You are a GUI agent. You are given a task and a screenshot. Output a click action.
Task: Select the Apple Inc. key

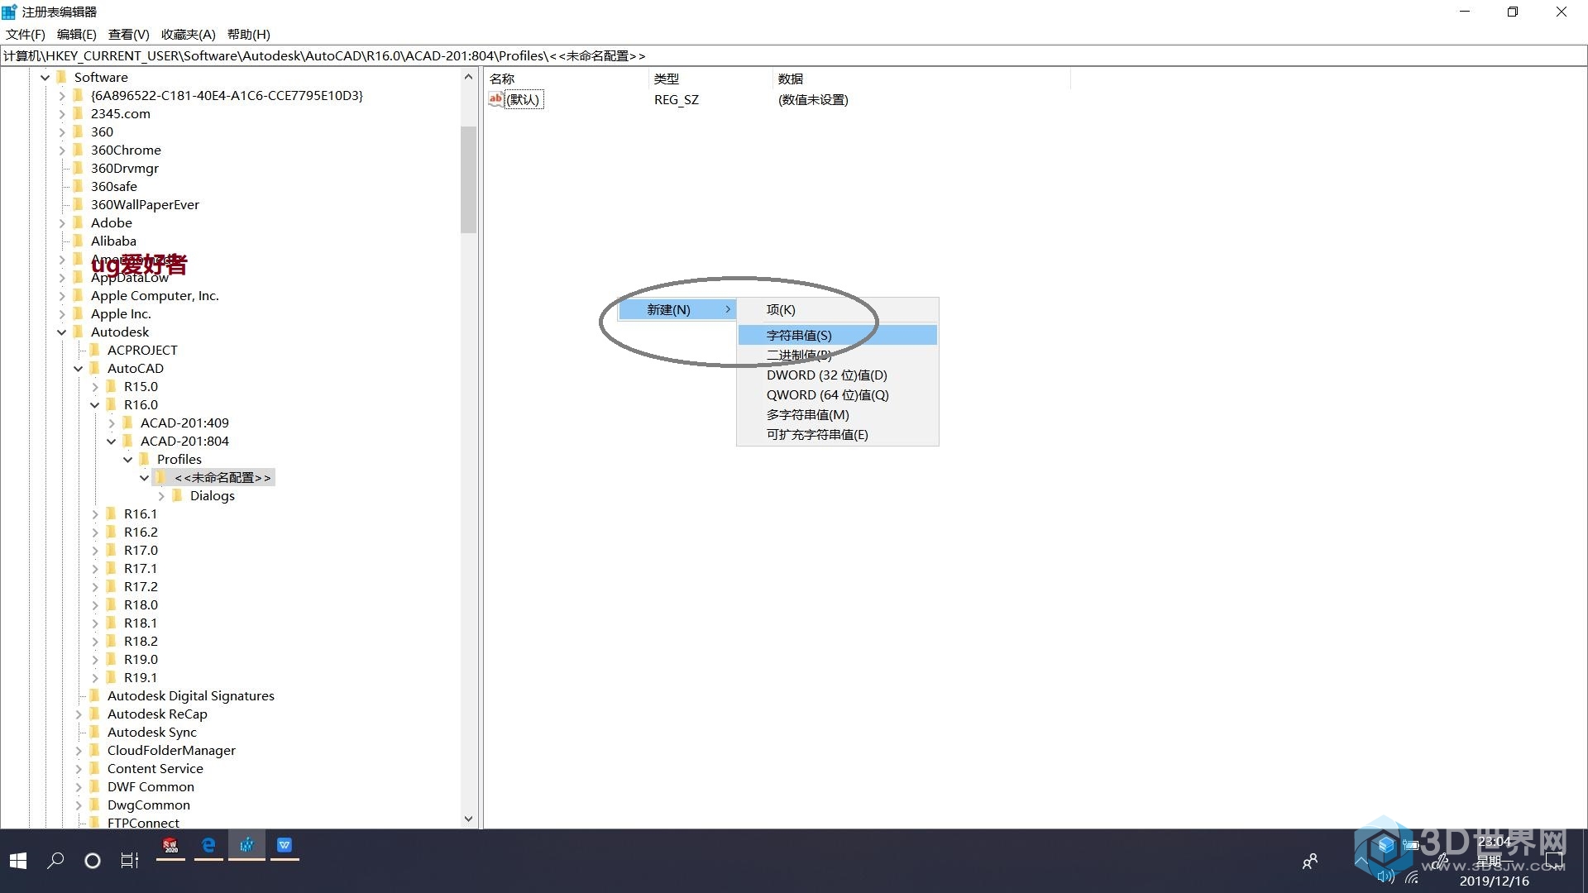click(121, 313)
